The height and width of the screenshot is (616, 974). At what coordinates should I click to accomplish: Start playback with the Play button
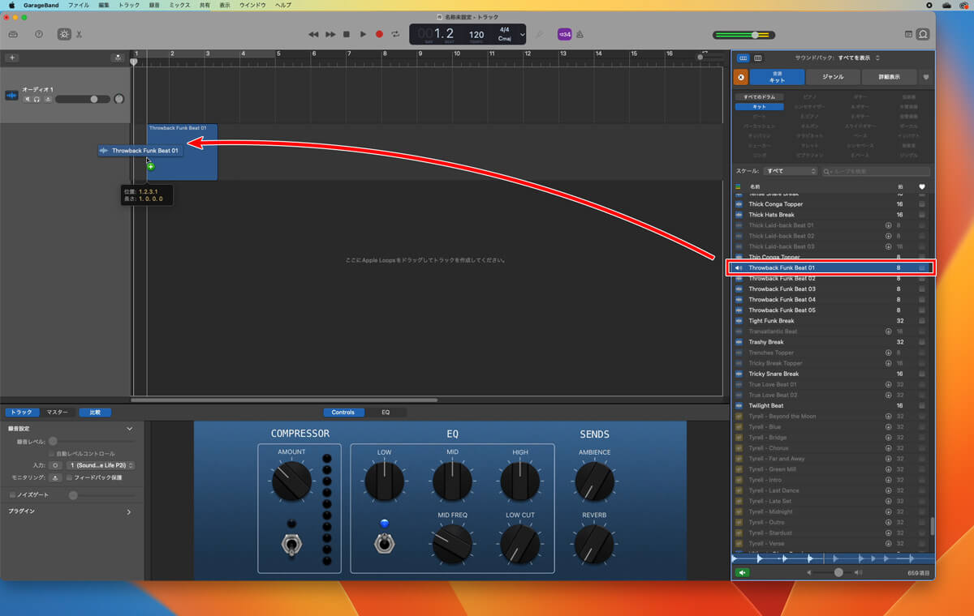coord(363,34)
